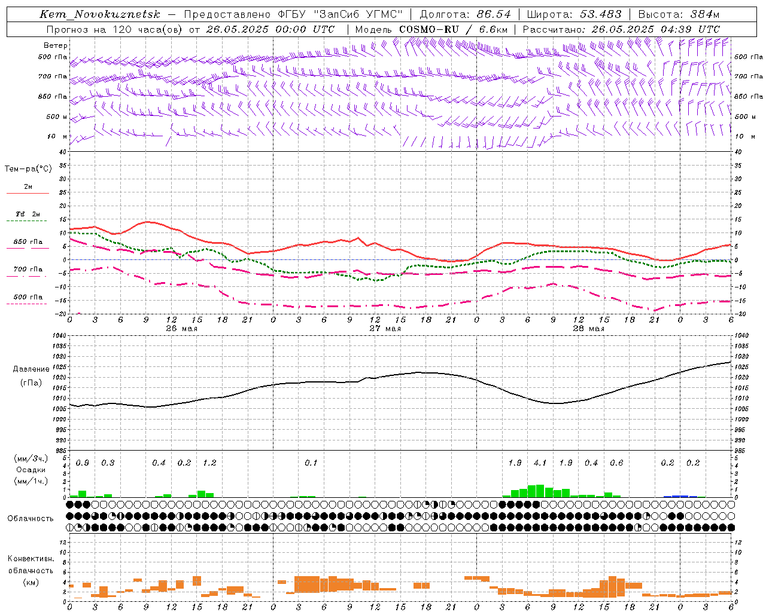The image size is (766, 612).
Task: Click the 'Облачность' cloud cover label
Action: coord(31,519)
